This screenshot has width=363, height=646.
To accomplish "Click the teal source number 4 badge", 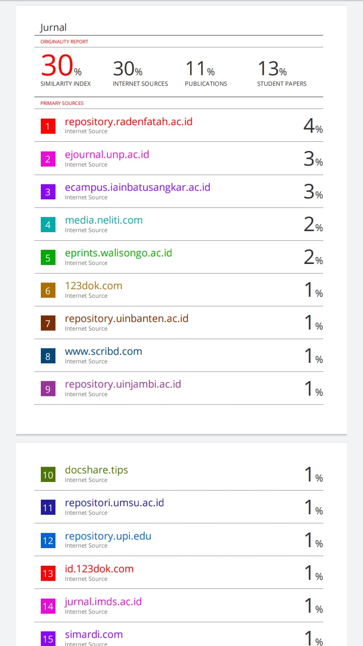I will coord(48,225).
